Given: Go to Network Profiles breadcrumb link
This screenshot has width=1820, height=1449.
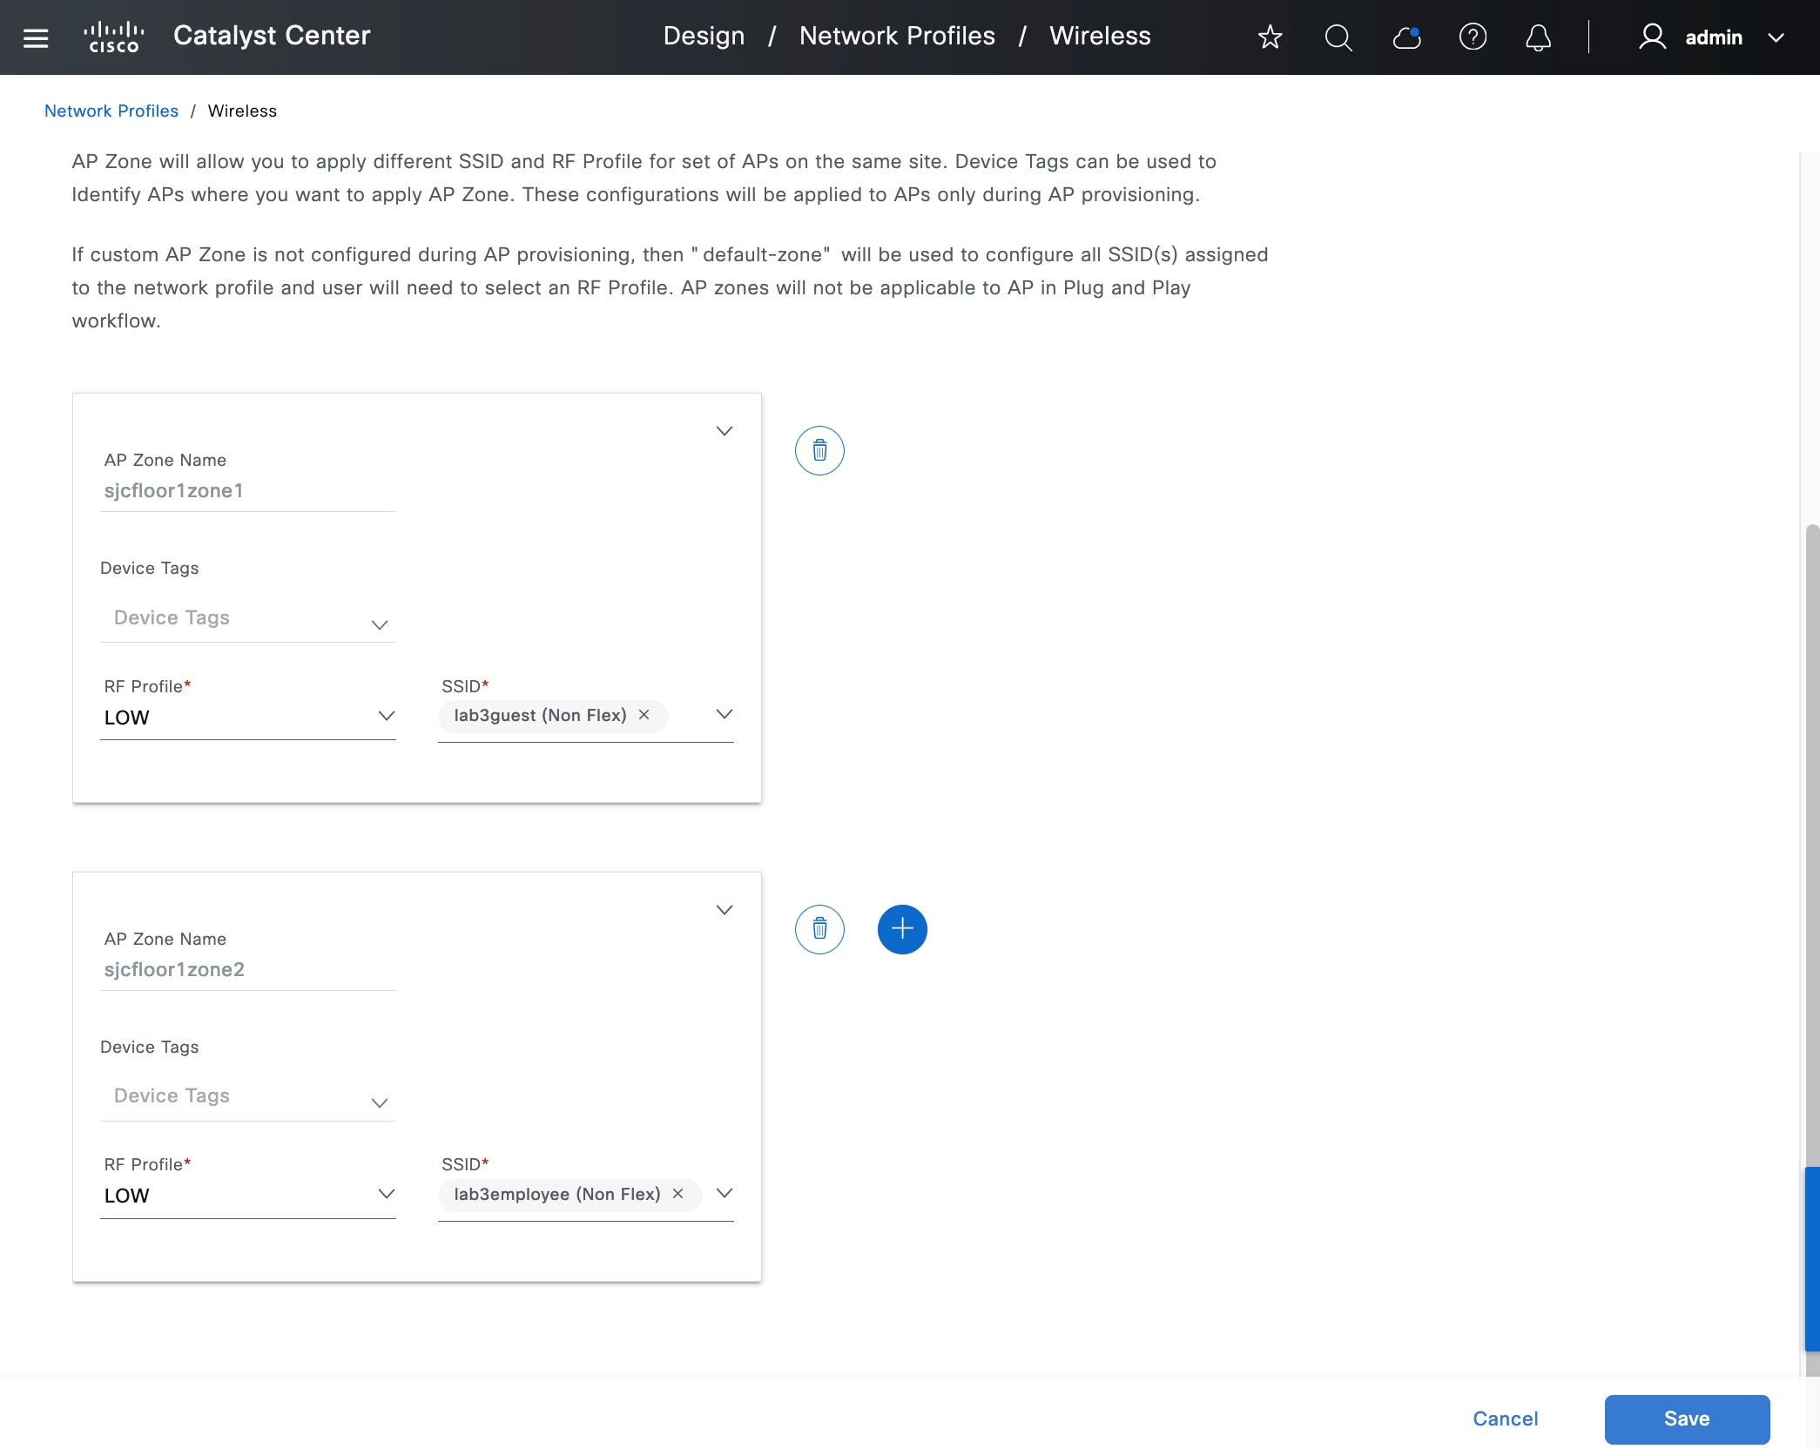Looking at the screenshot, I should tap(111, 111).
